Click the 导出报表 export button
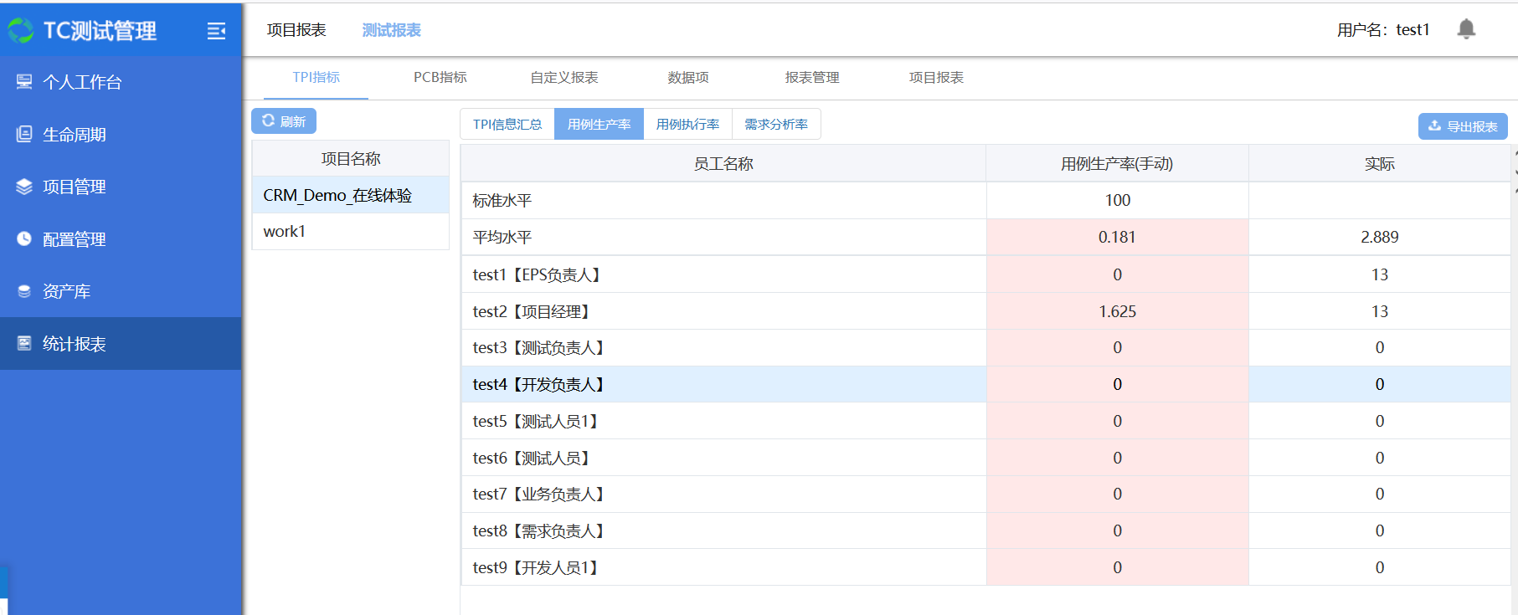 (1462, 126)
